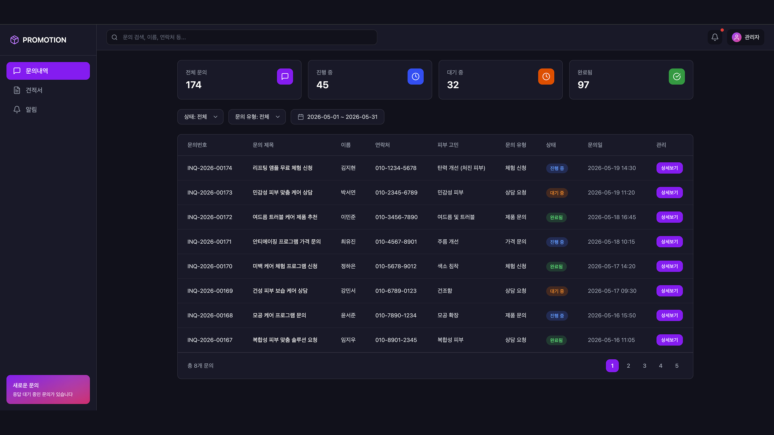774x435 pixels.
Task: Click 상세보기 for INQ-2026-00173
Action: [670, 193]
